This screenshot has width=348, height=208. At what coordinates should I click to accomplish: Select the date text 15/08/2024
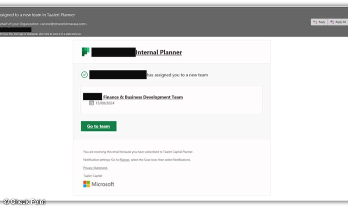point(105,103)
